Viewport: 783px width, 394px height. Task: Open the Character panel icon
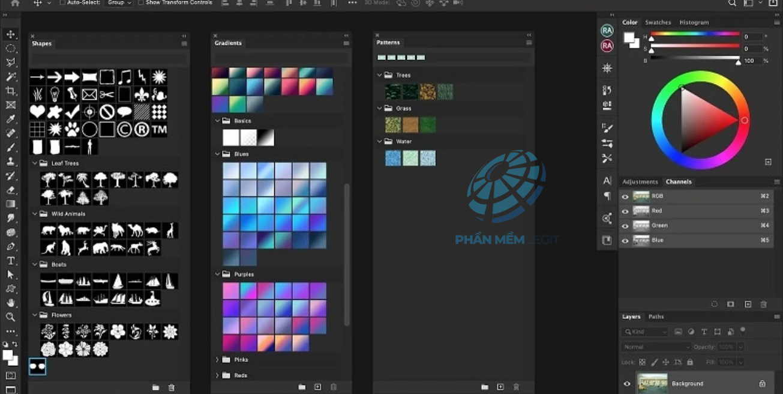[607, 181]
